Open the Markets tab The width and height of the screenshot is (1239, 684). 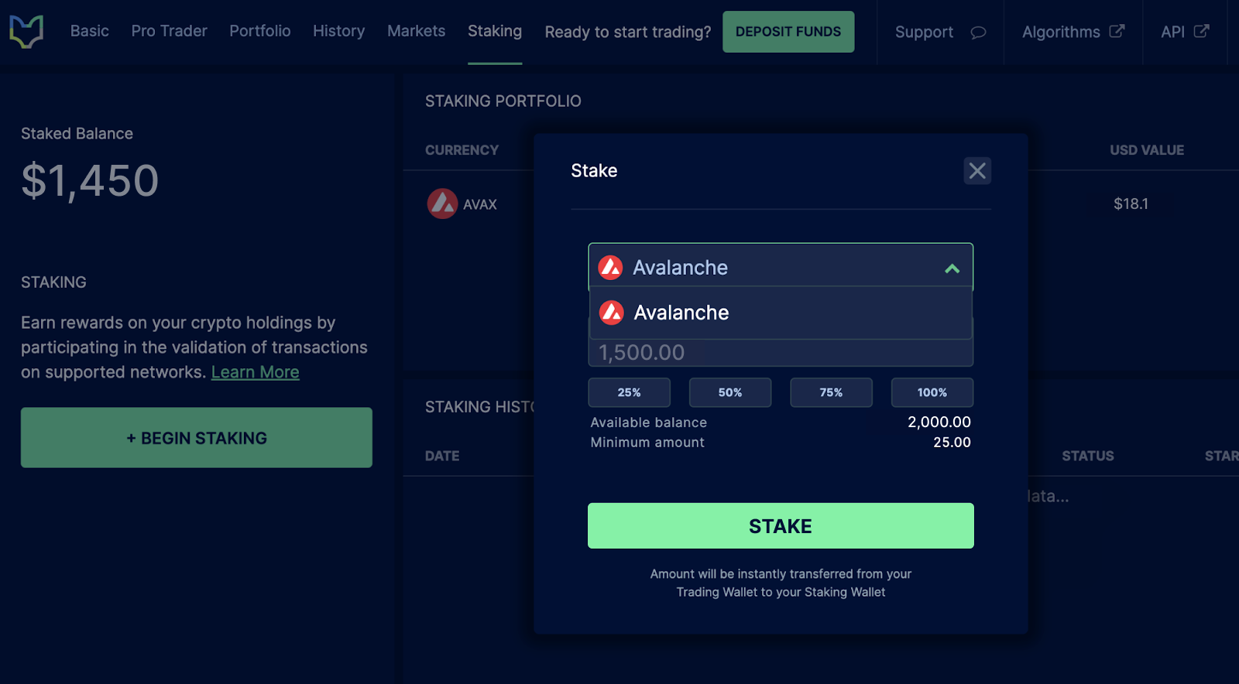(416, 31)
